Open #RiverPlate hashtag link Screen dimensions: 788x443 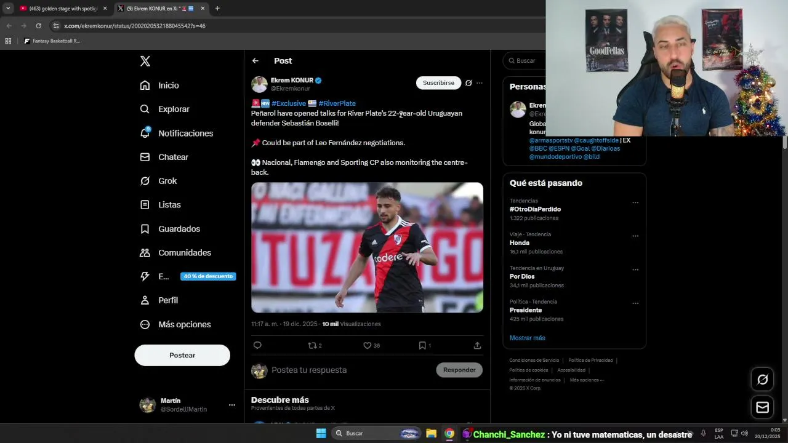[x=337, y=103]
